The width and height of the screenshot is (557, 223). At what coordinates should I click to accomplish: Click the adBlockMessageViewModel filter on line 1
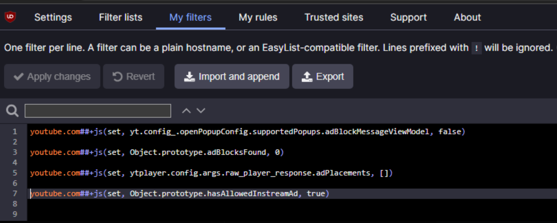click(248, 132)
